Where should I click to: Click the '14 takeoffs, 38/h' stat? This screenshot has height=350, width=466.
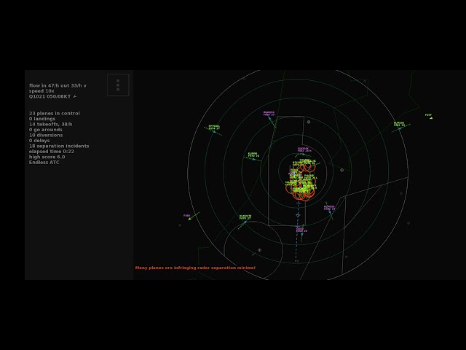[50, 124]
